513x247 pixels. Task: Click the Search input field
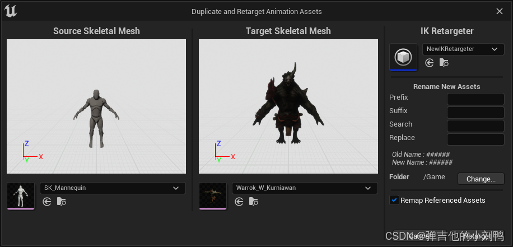[x=475, y=126]
